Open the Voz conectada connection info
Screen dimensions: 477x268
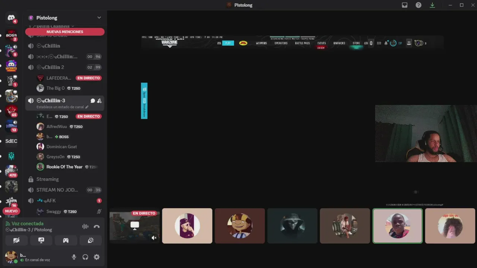pos(28,223)
